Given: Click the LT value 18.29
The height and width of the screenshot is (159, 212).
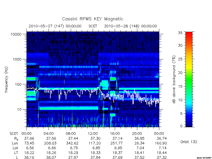Looking at the screenshot, I should 73,153.
